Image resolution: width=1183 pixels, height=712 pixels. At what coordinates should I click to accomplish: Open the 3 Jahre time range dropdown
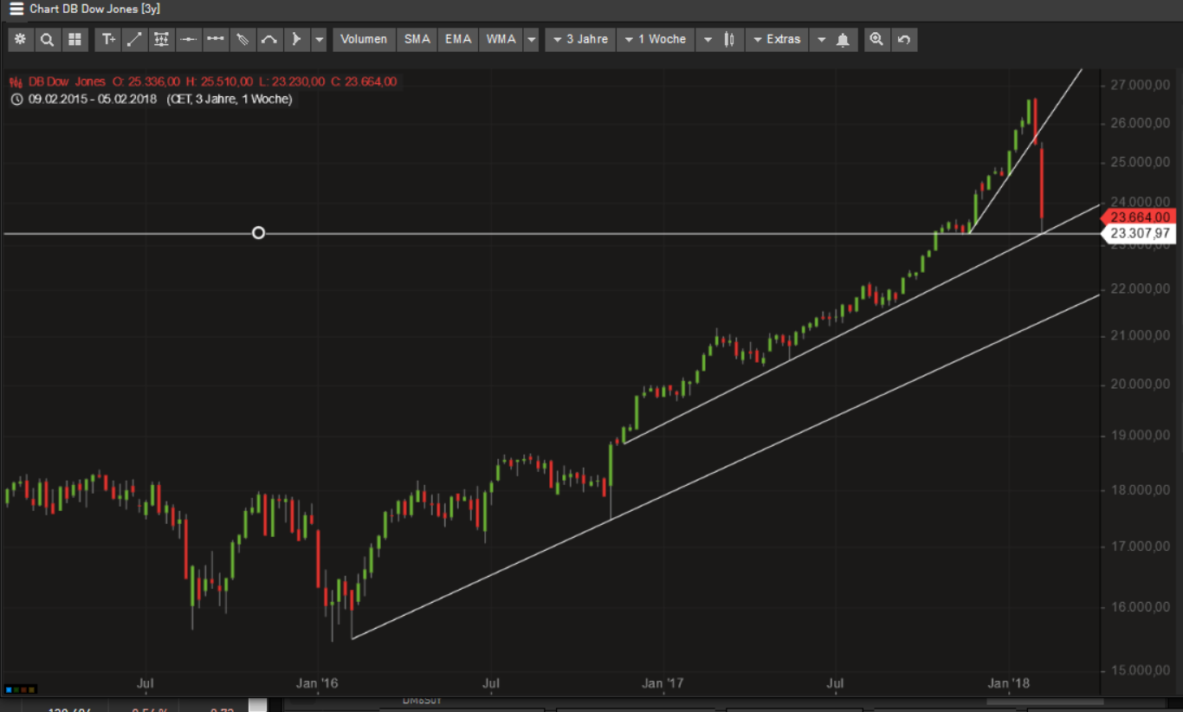click(x=580, y=40)
